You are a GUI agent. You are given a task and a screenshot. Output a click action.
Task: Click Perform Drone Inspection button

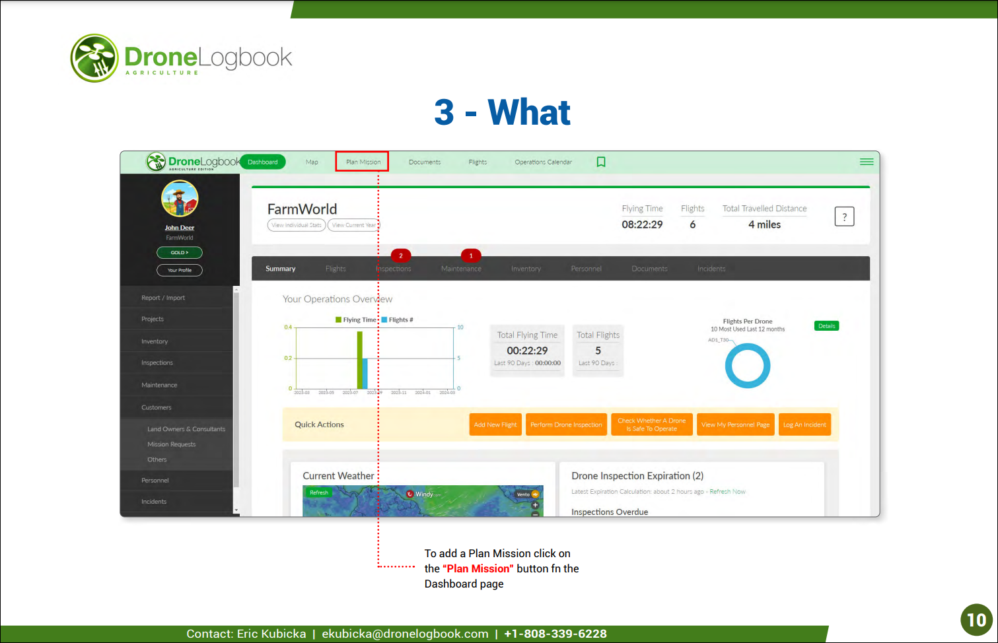(x=566, y=424)
